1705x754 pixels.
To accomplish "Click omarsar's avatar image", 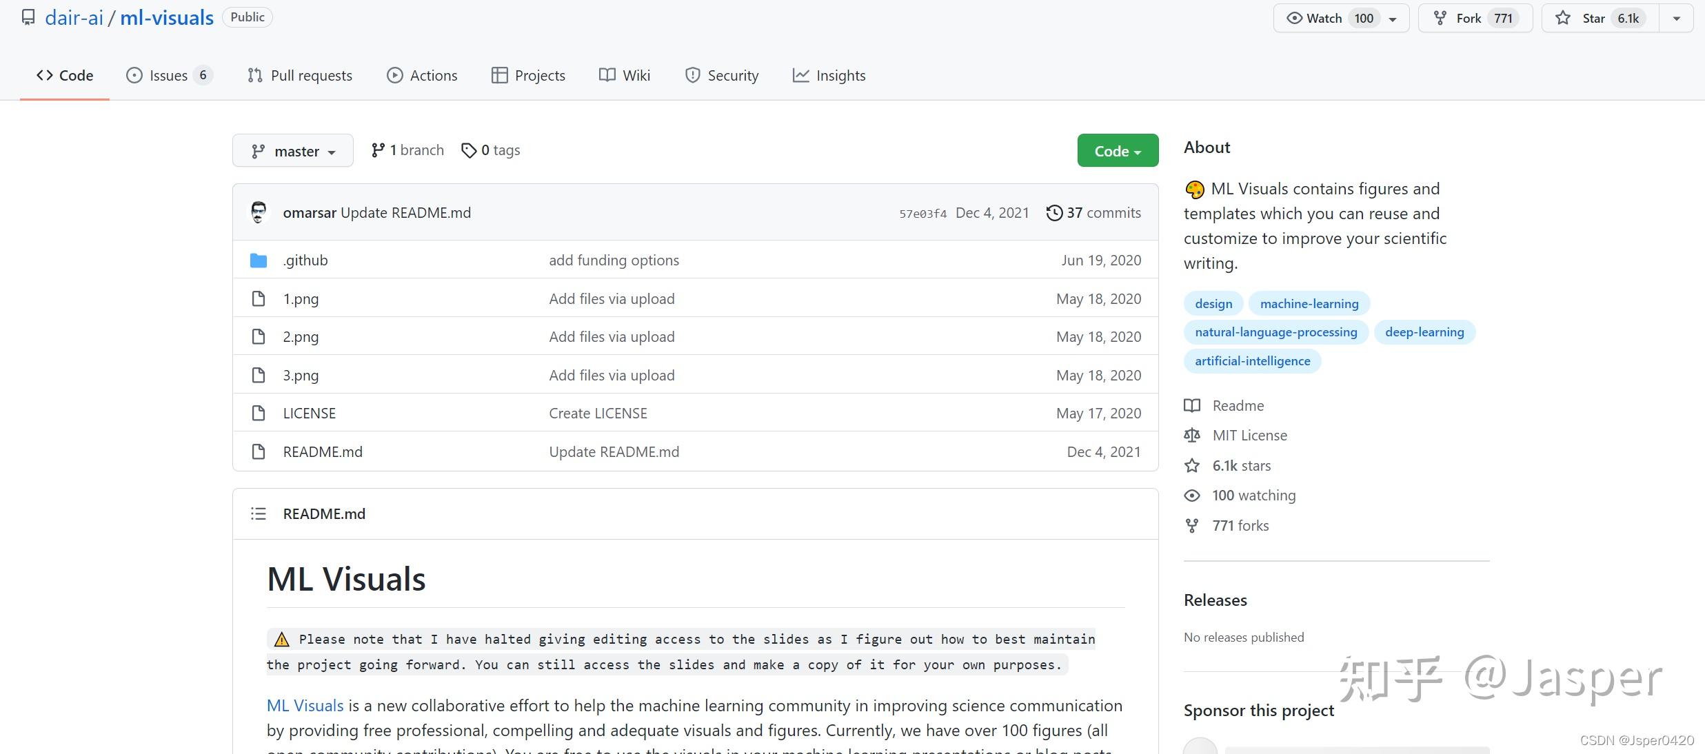I will pos(259,212).
